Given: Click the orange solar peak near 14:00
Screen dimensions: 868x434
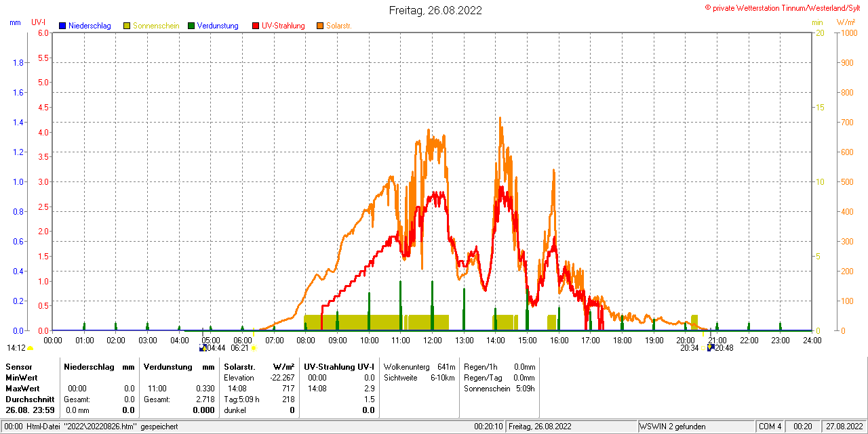Looking at the screenshot, I should coord(500,119).
